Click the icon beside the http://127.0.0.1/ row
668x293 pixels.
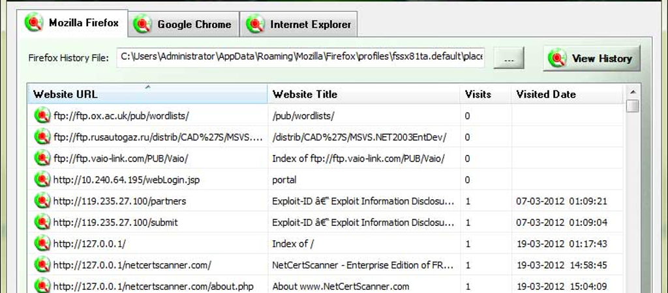coord(42,243)
